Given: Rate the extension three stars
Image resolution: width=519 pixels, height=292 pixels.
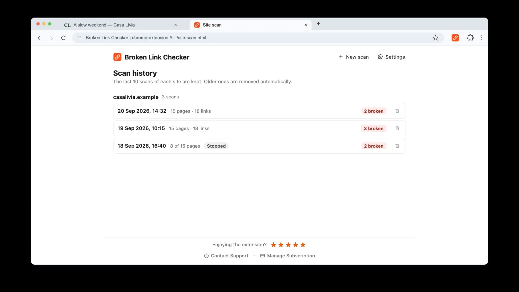Looking at the screenshot, I should coord(288,245).
